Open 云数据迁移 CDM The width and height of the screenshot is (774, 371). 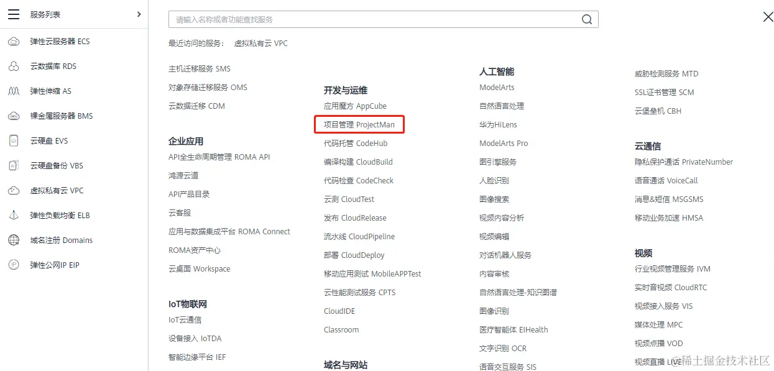pyautogui.click(x=196, y=106)
